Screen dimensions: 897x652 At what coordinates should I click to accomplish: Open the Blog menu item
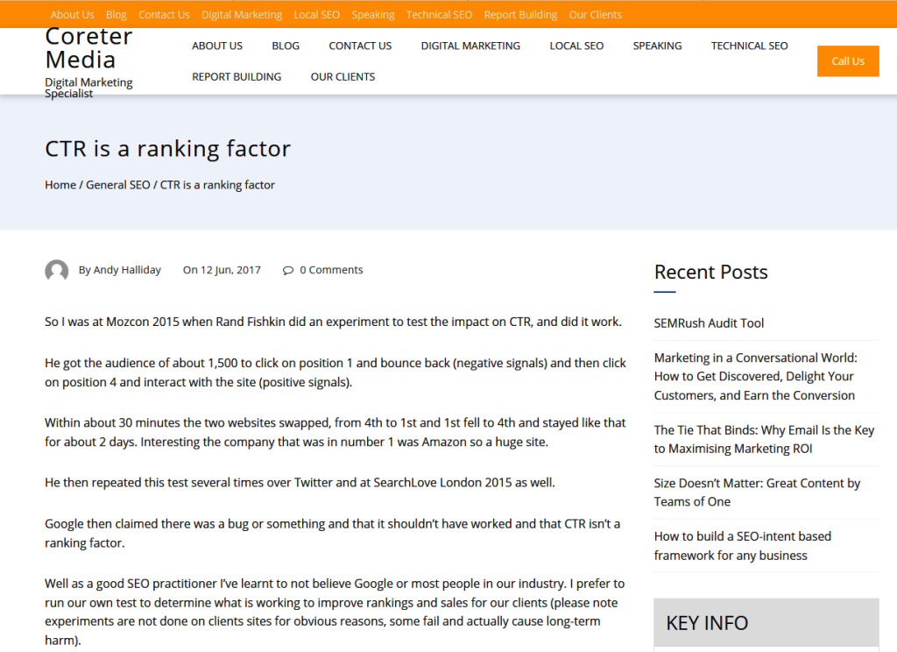[286, 46]
